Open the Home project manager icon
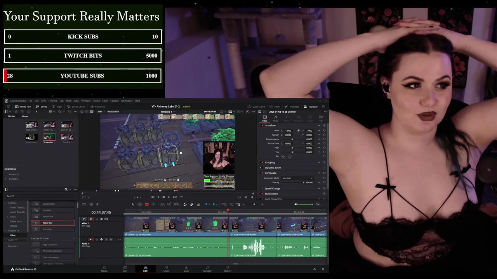The height and width of the screenshot is (279, 497). coord(315,269)
